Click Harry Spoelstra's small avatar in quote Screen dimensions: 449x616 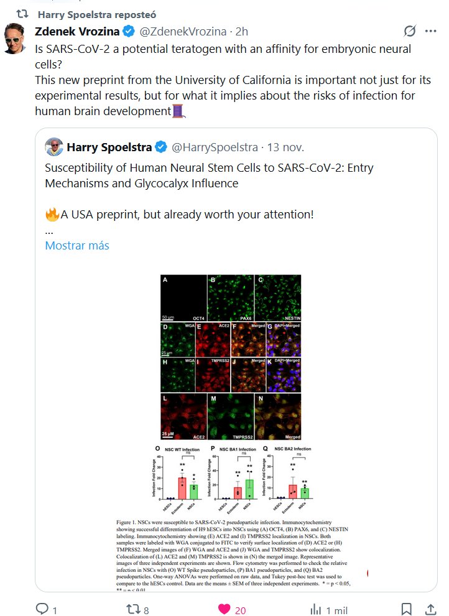(x=54, y=147)
